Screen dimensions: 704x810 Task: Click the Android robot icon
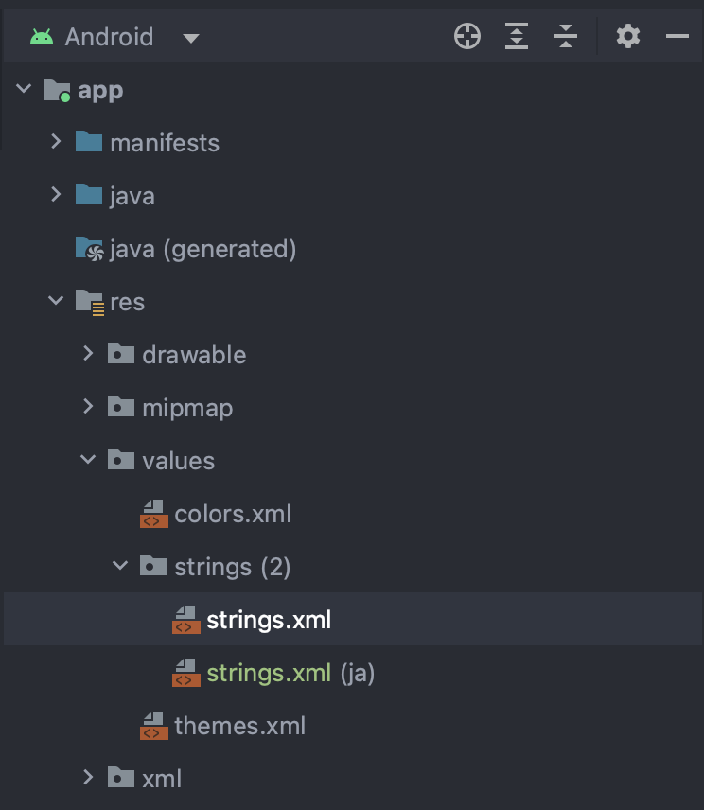[x=42, y=37]
